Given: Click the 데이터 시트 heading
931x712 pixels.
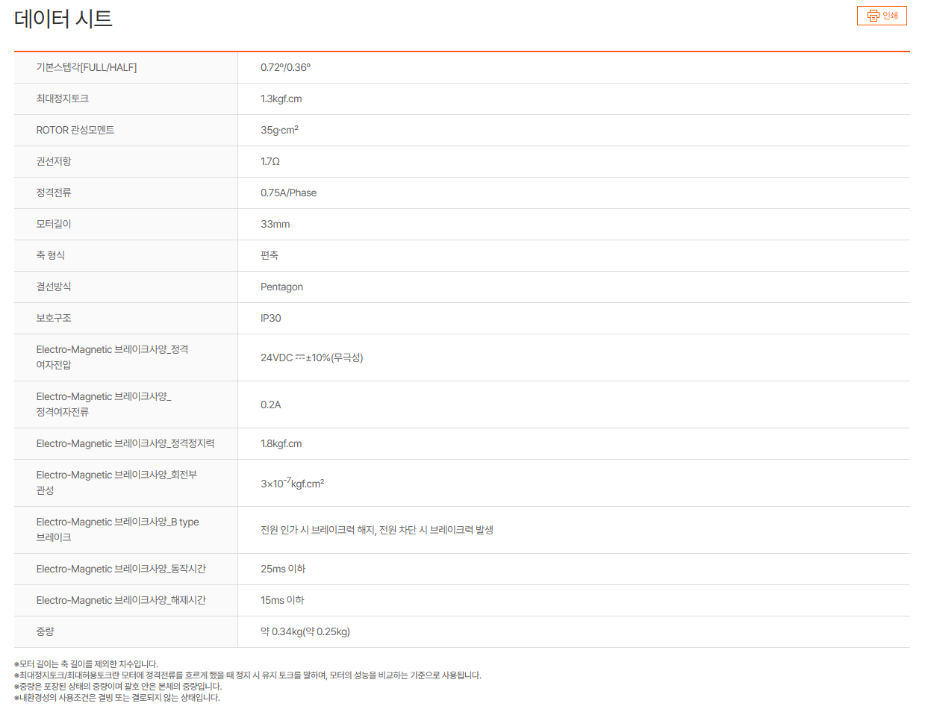Looking at the screenshot, I should pyautogui.click(x=63, y=19).
